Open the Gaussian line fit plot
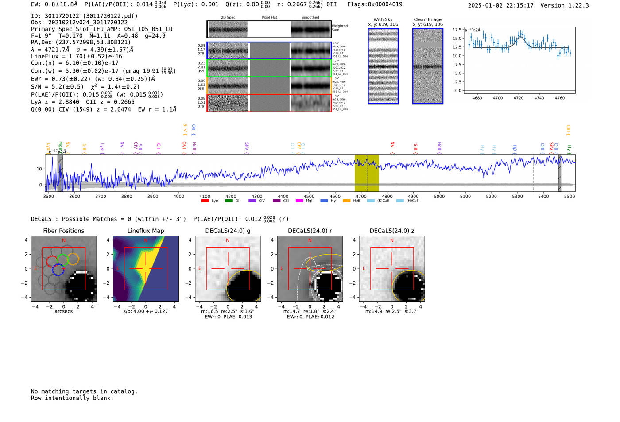620x422 pixels. point(519,60)
